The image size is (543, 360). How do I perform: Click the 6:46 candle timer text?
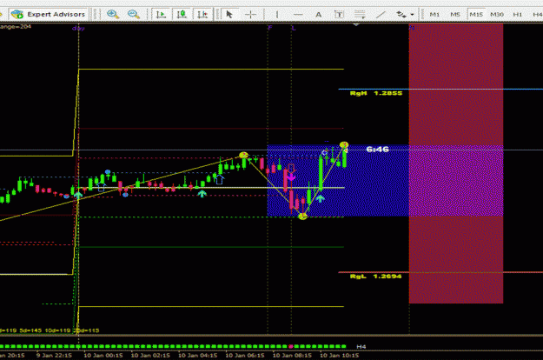tap(377, 150)
